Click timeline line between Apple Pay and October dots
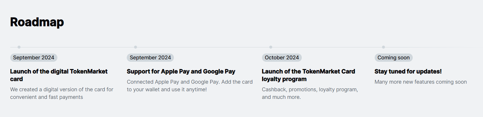 click(x=203, y=47)
